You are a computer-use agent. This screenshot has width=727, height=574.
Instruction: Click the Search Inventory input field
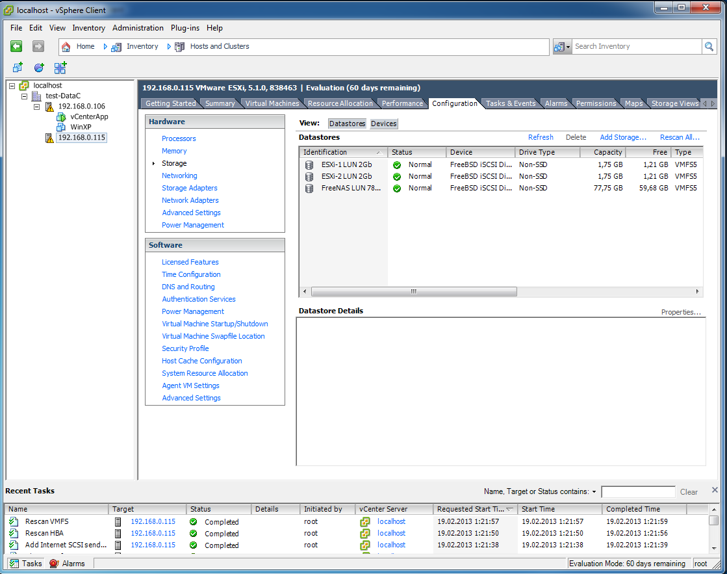[637, 46]
